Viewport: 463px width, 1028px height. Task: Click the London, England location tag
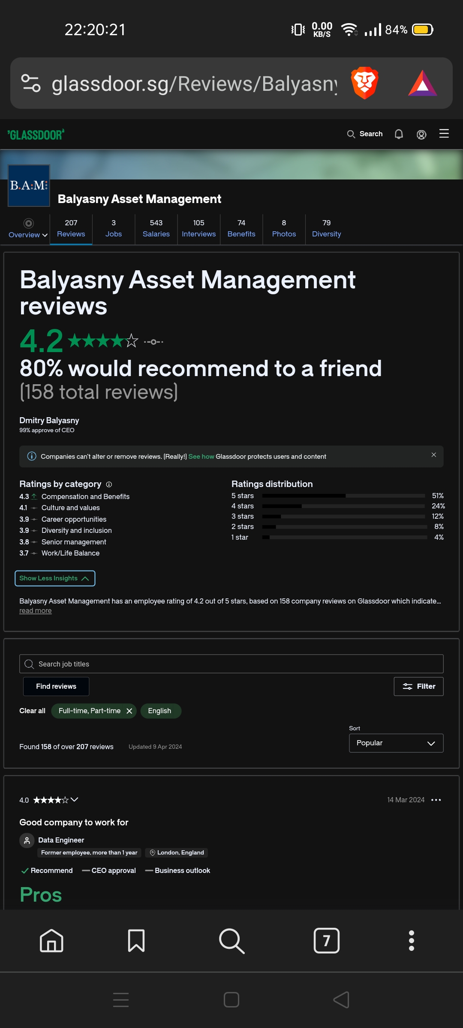click(177, 853)
